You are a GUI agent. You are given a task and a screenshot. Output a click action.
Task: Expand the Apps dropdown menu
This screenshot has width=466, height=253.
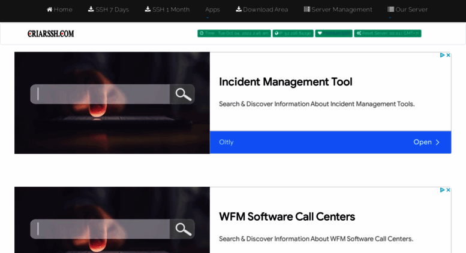[x=212, y=10]
